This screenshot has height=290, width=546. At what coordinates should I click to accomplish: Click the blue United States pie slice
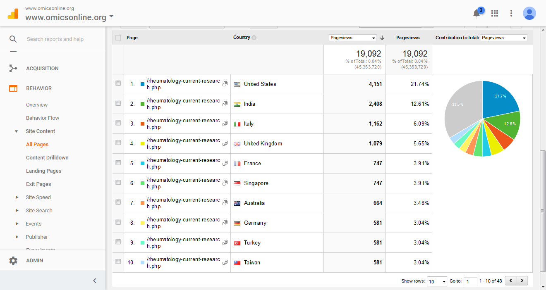pyautogui.click(x=498, y=98)
